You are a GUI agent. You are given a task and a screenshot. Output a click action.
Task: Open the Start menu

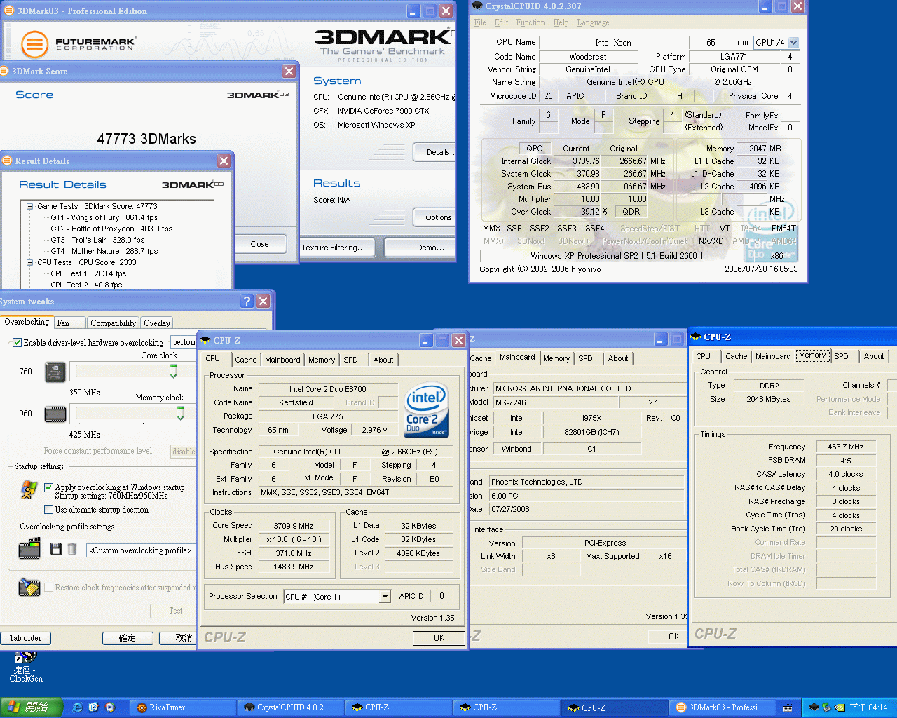point(32,707)
